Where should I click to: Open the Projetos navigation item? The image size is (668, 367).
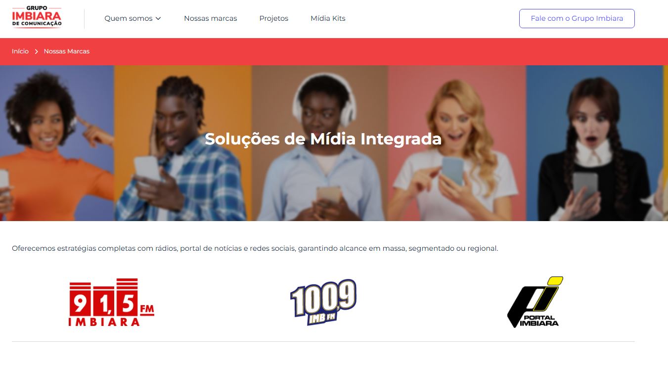[x=274, y=18]
